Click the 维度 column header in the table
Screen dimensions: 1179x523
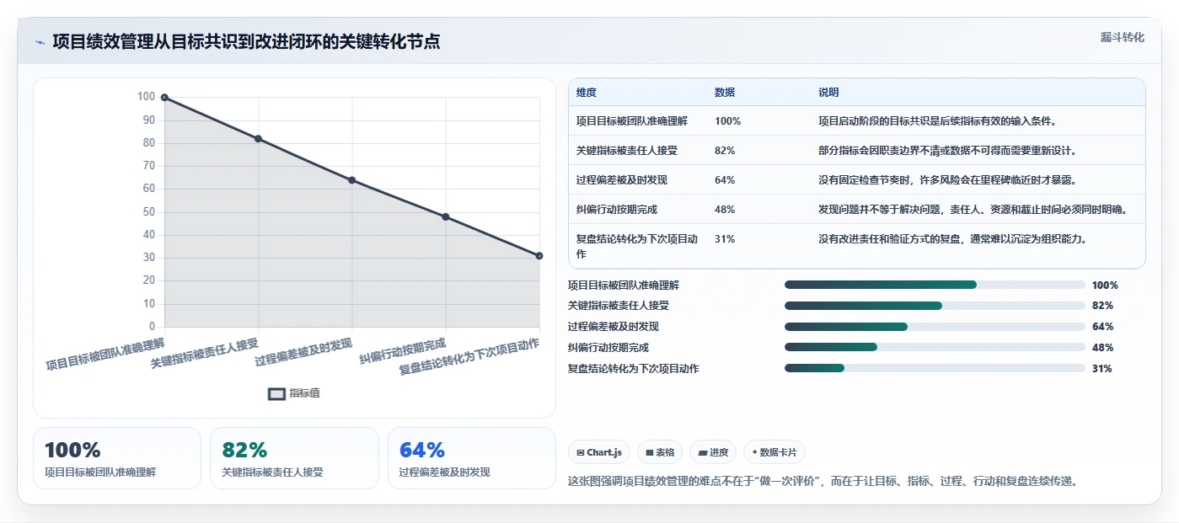tap(587, 93)
